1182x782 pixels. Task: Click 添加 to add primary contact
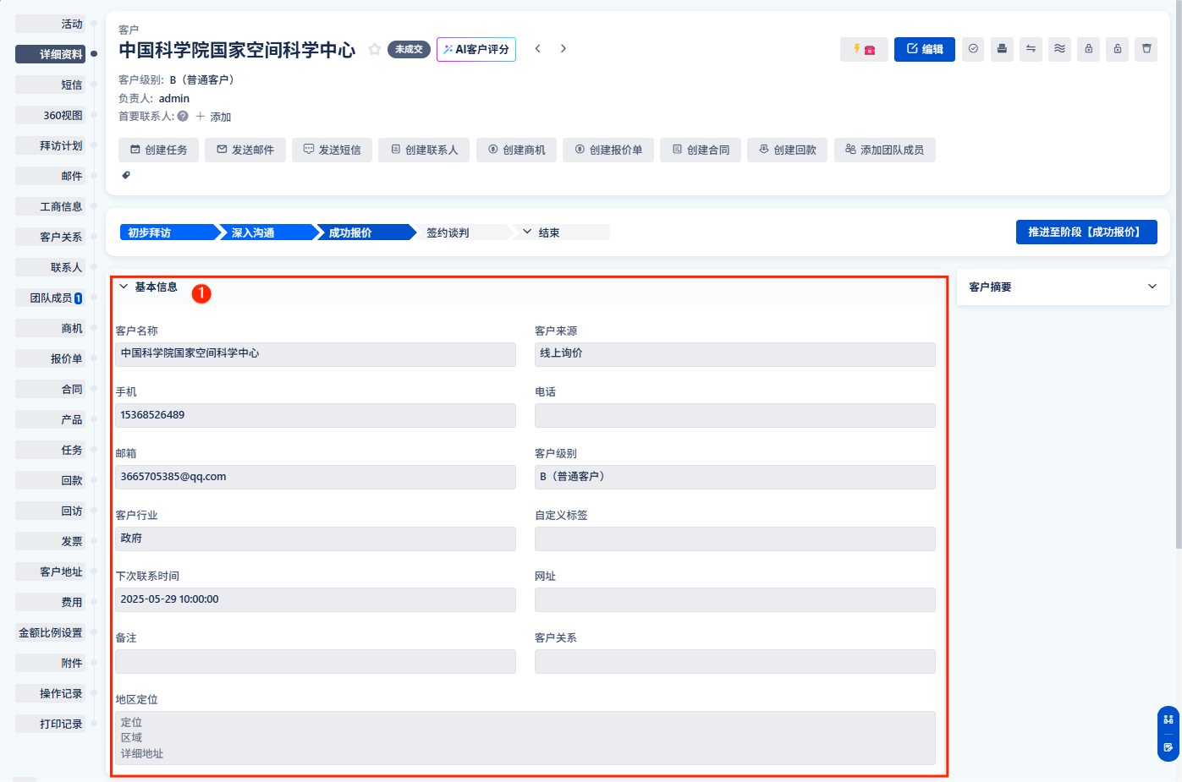point(213,117)
